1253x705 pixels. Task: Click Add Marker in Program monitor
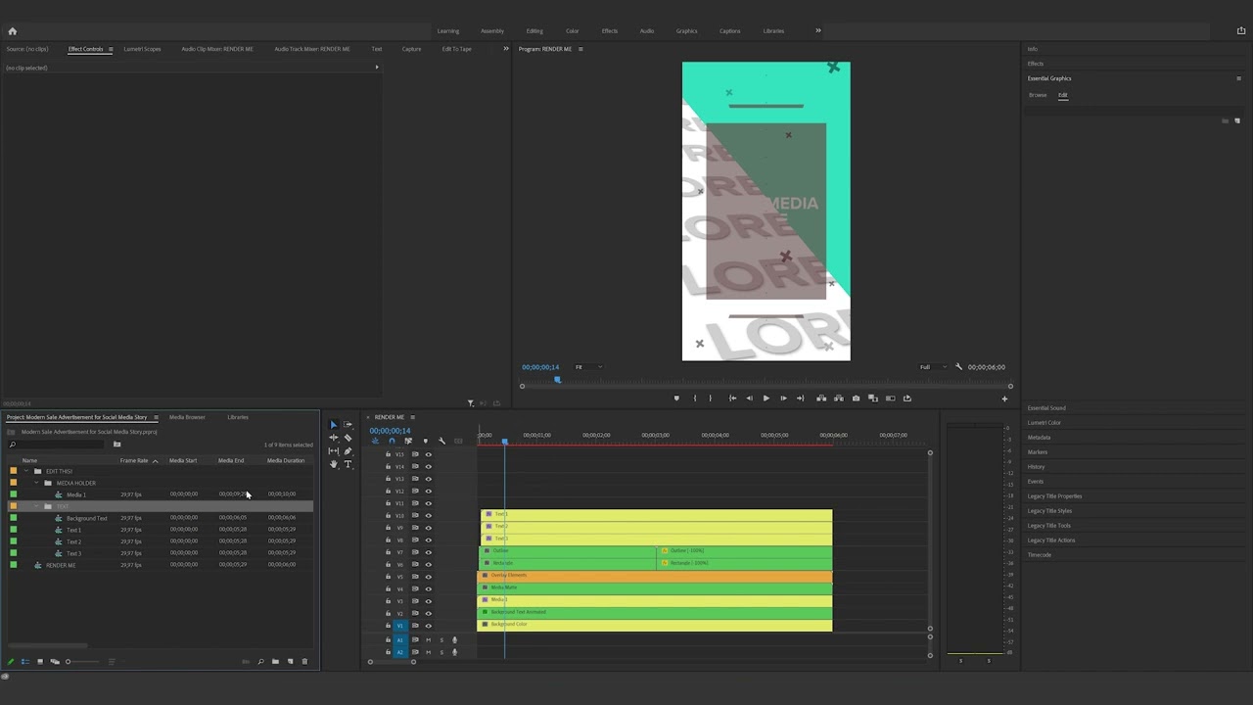click(676, 399)
